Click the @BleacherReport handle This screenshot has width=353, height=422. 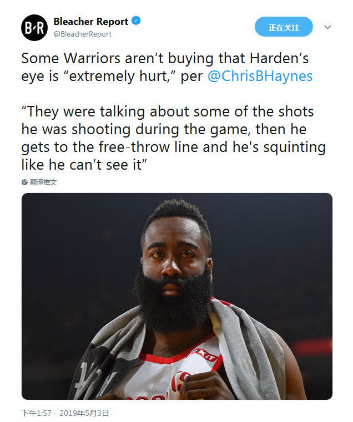pyautogui.click(x=82, y=34)
